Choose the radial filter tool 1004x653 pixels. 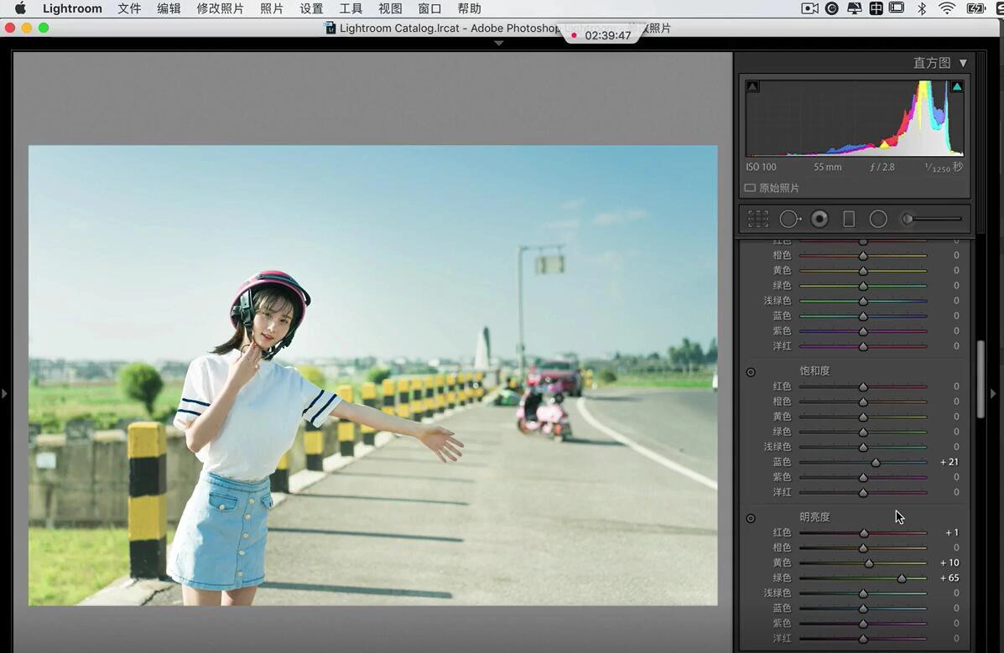(x=878, y=219)
